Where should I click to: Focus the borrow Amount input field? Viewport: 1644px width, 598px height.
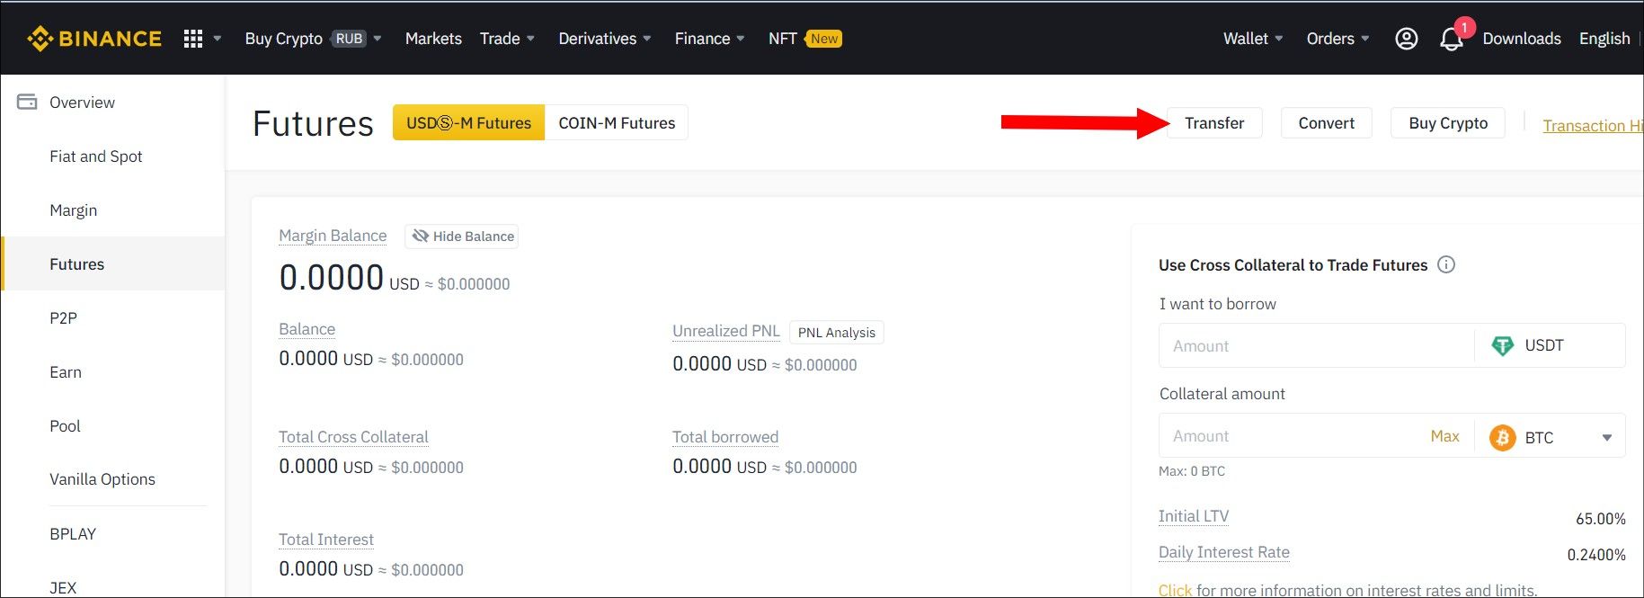[x=1317, y=345]
